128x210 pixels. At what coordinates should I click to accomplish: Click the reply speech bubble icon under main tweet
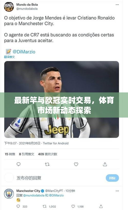[x=18, y=164]
